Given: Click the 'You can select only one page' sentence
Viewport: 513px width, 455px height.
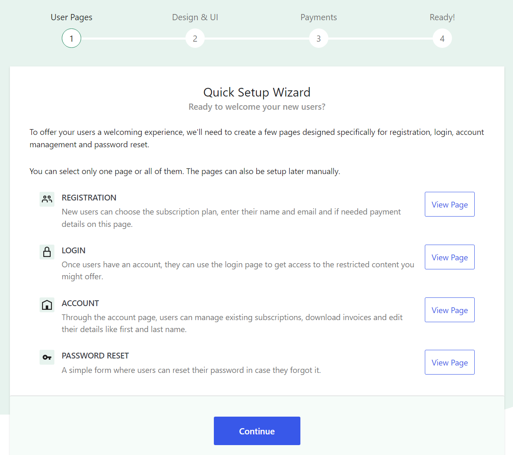Looking at the screenshot, I should tap(185, 171).
